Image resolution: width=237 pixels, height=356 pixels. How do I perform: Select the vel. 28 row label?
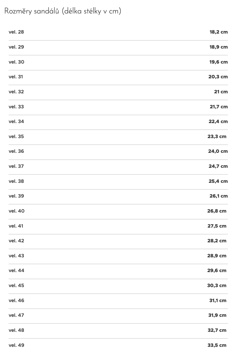pos(16,32)
